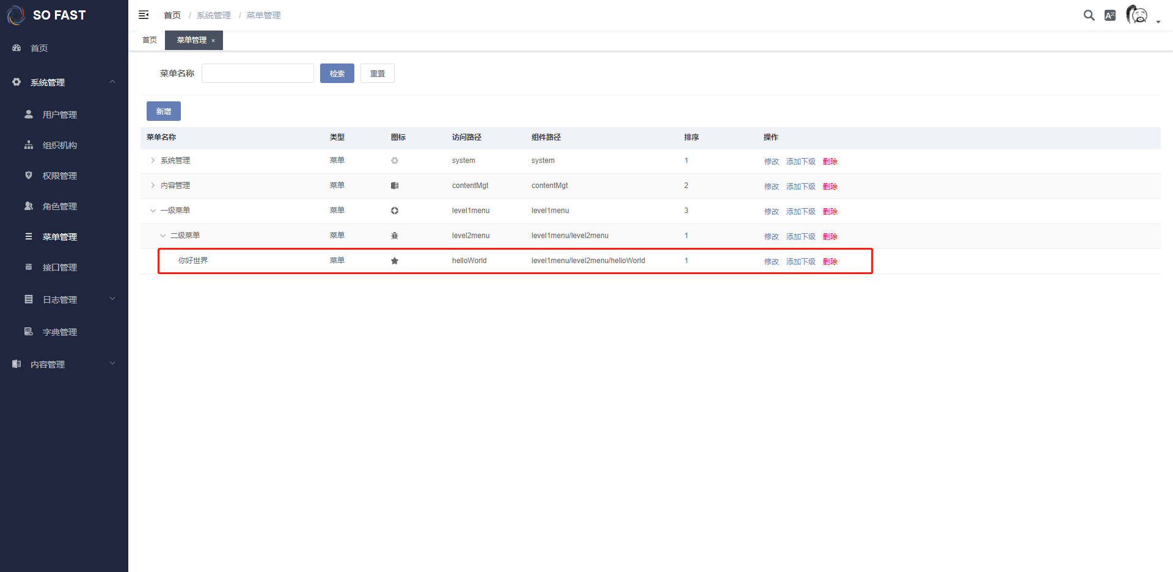Click the gear icon in 系统管理 table row
Image resolution: width=1173 pixels, height=572 pixels.
395,161
